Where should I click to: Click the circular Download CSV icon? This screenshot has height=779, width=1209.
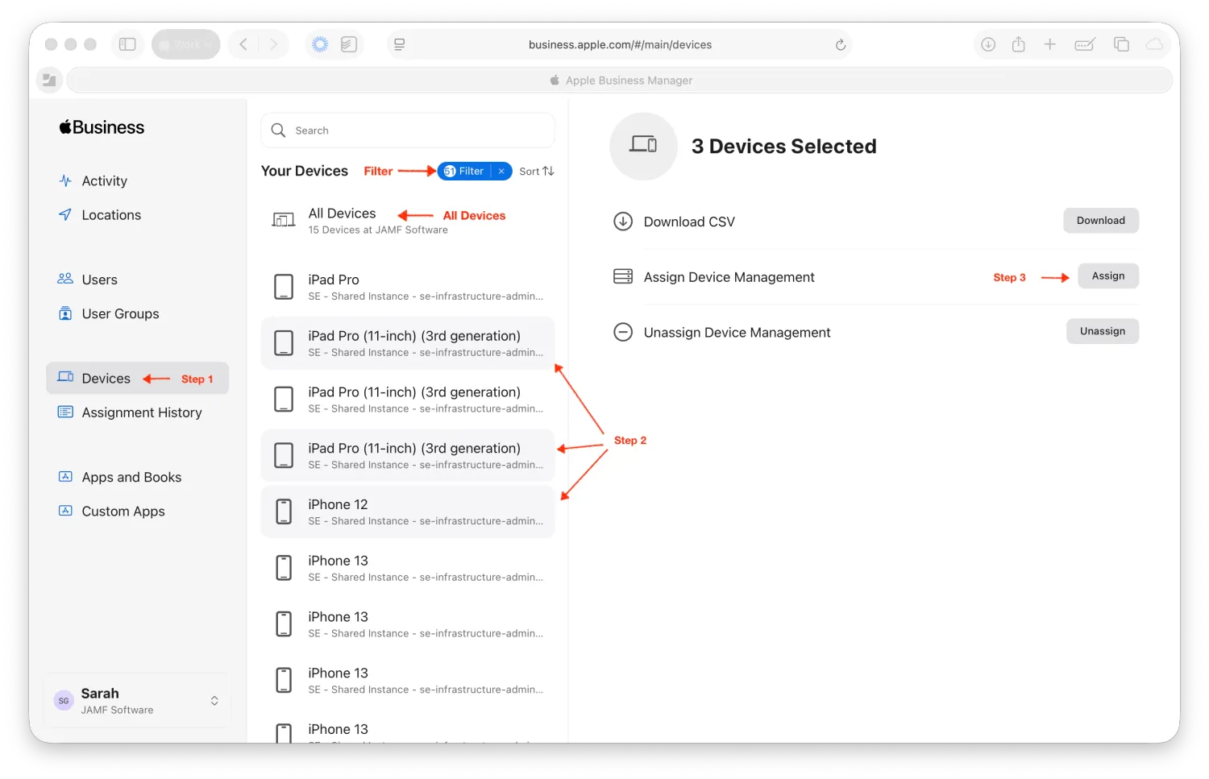tap(622, 221)
